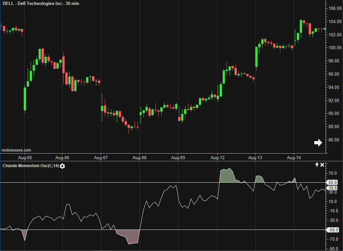Select the 38.6 current oscillator value tag
Viewport: 343px width, 251px height.
click(332, 187)
